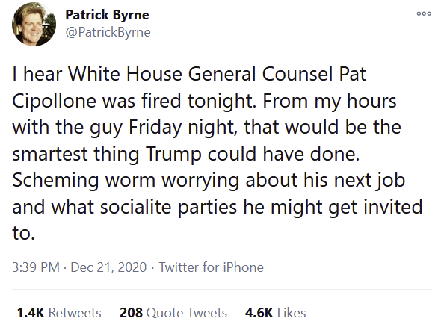The height and width of the screenshot is (336, 444).
Task: View the 4.6K count of likes
Action: [259, 313]
